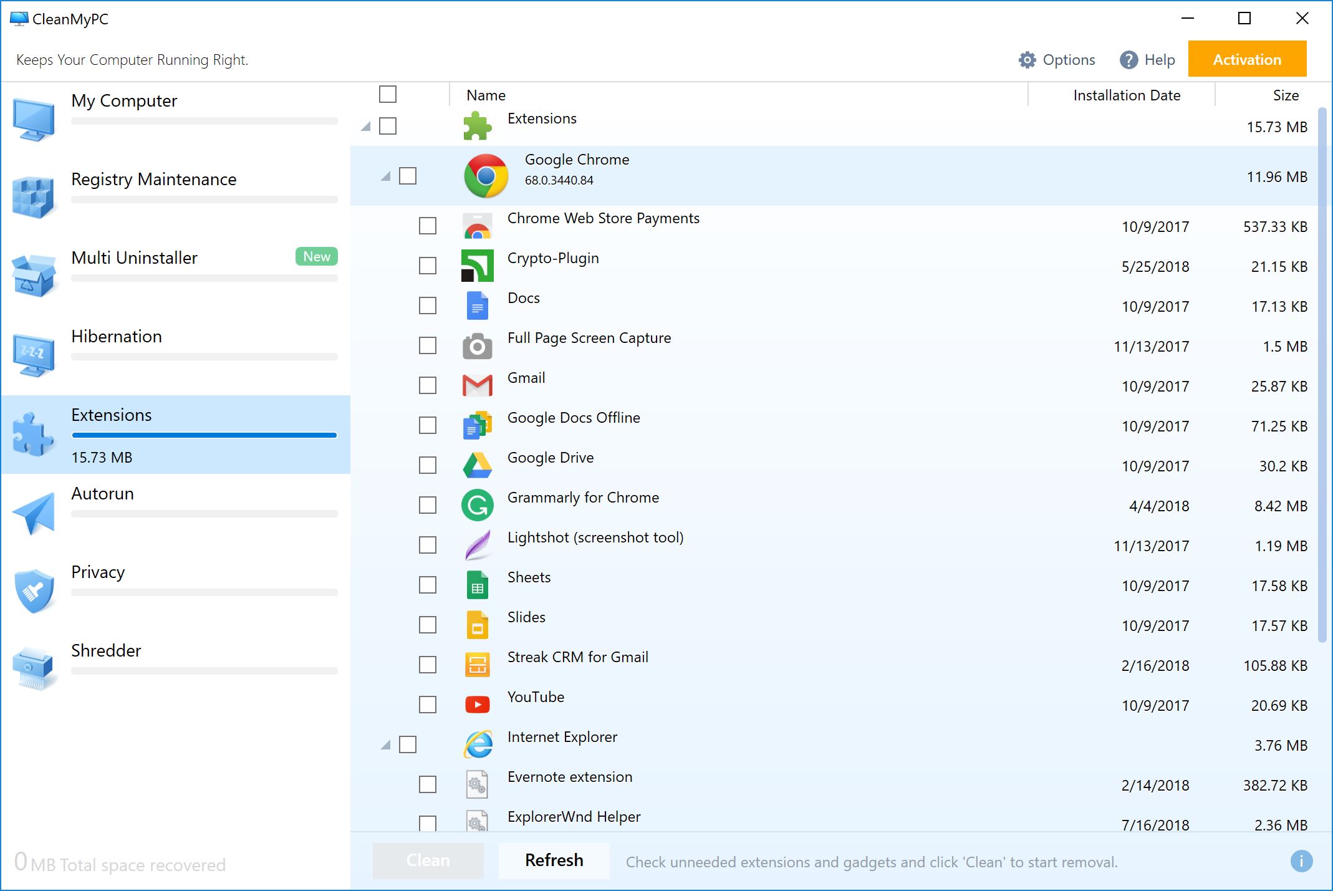Open Help
The image size is (1333, 891).
[x=1147, y=60]
